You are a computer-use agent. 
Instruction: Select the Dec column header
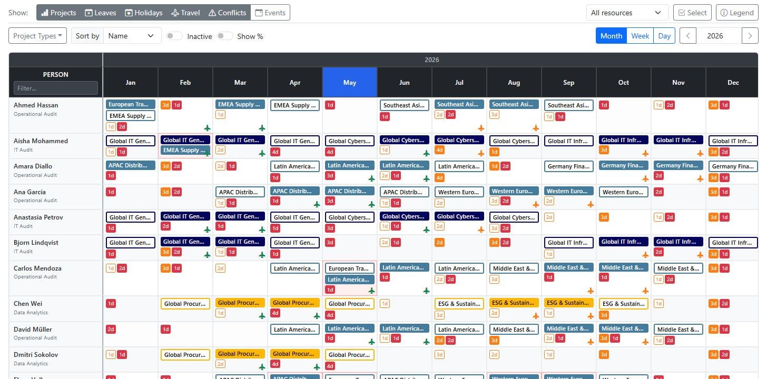point(733,82)
